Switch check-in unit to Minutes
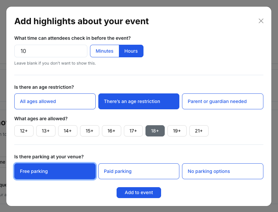Screen dimensions: 278x212 (105, 51)
